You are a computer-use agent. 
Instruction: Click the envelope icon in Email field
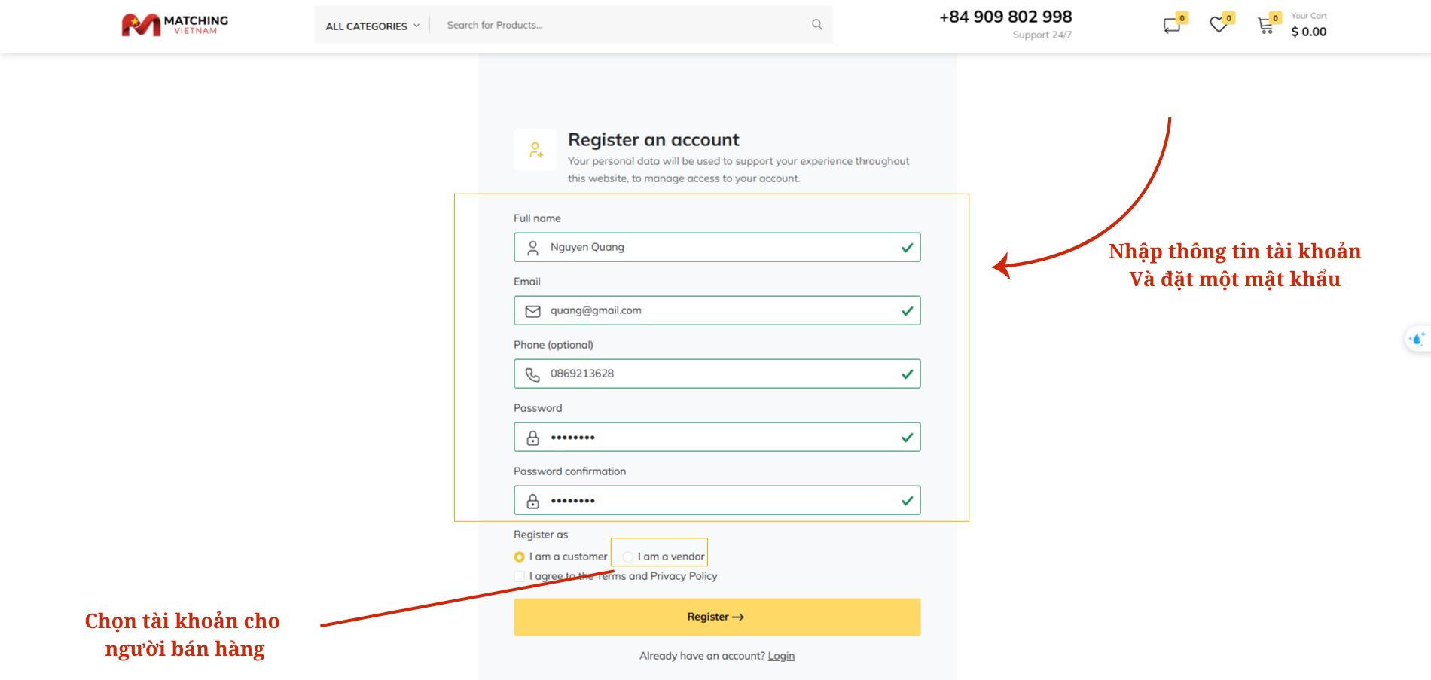click(x=532, y=311)
